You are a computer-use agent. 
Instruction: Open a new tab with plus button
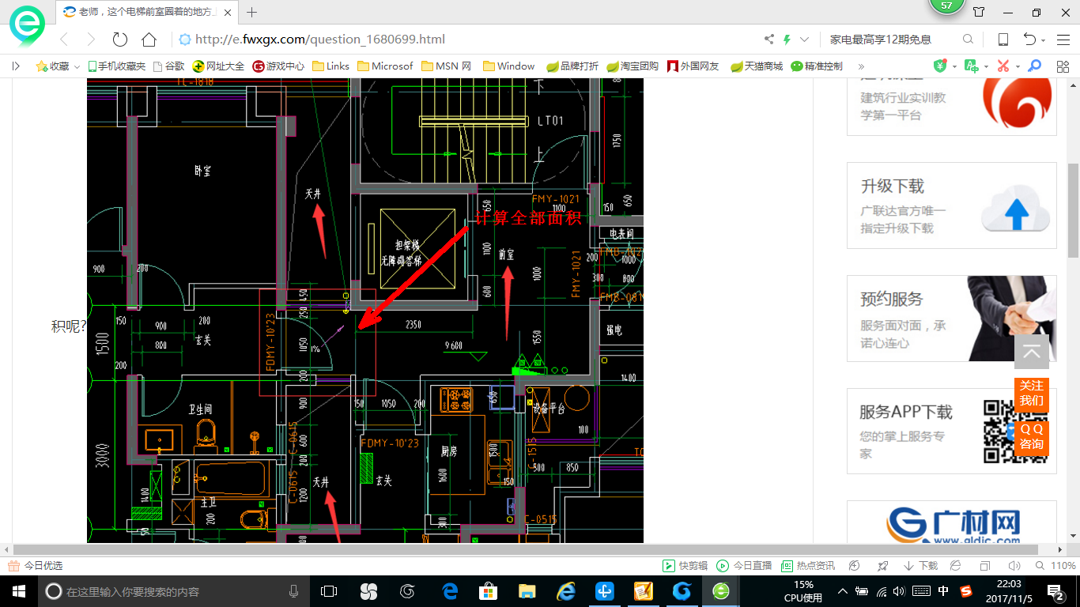[252, 12]
